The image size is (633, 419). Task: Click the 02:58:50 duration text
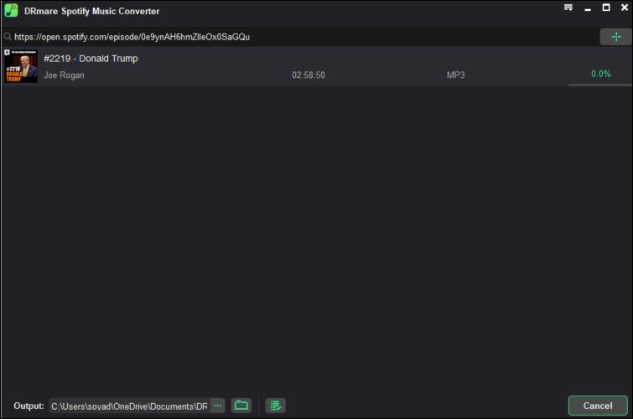[308, 75]
